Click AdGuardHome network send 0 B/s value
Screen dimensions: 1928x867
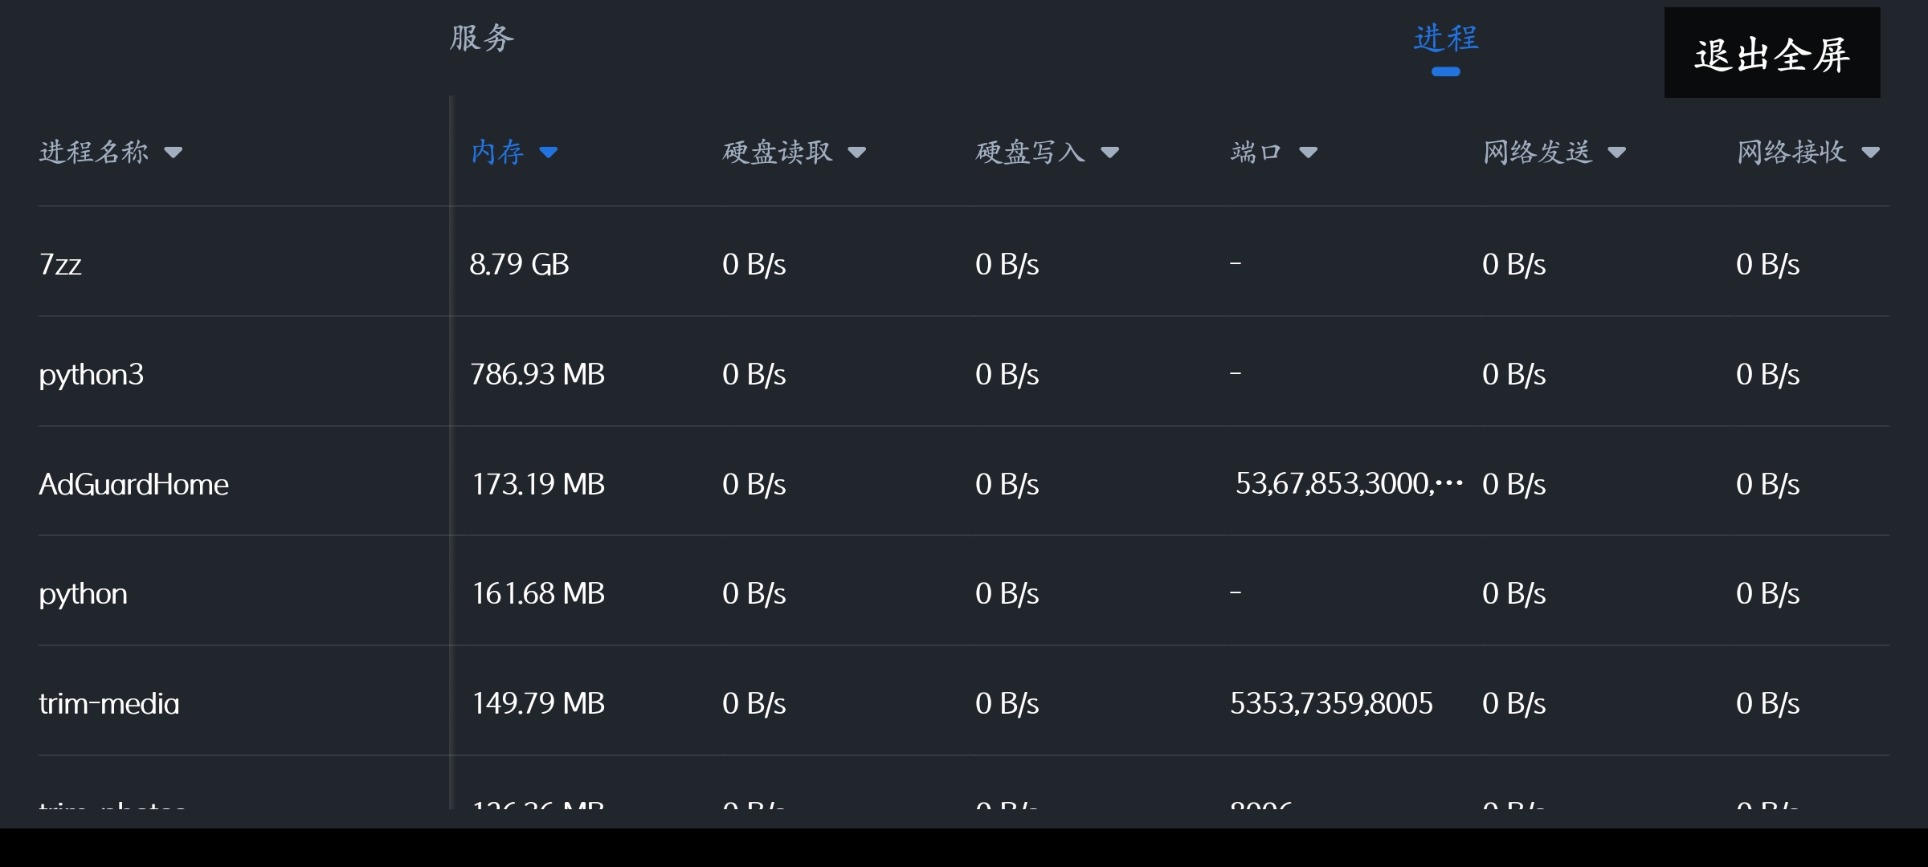1513,484
